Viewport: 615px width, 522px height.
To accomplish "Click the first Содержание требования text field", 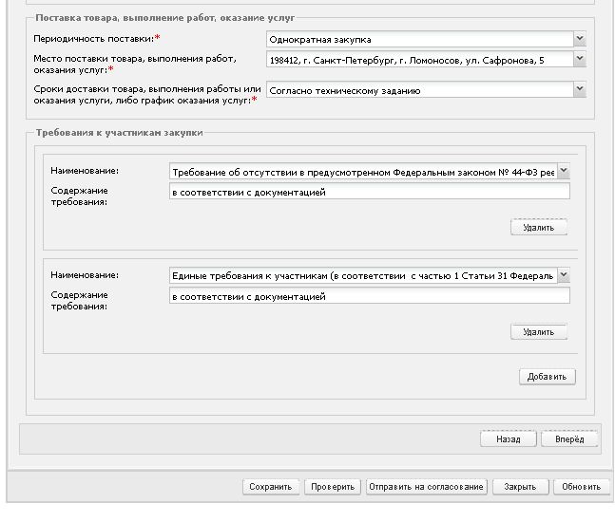I will point(370,192).
